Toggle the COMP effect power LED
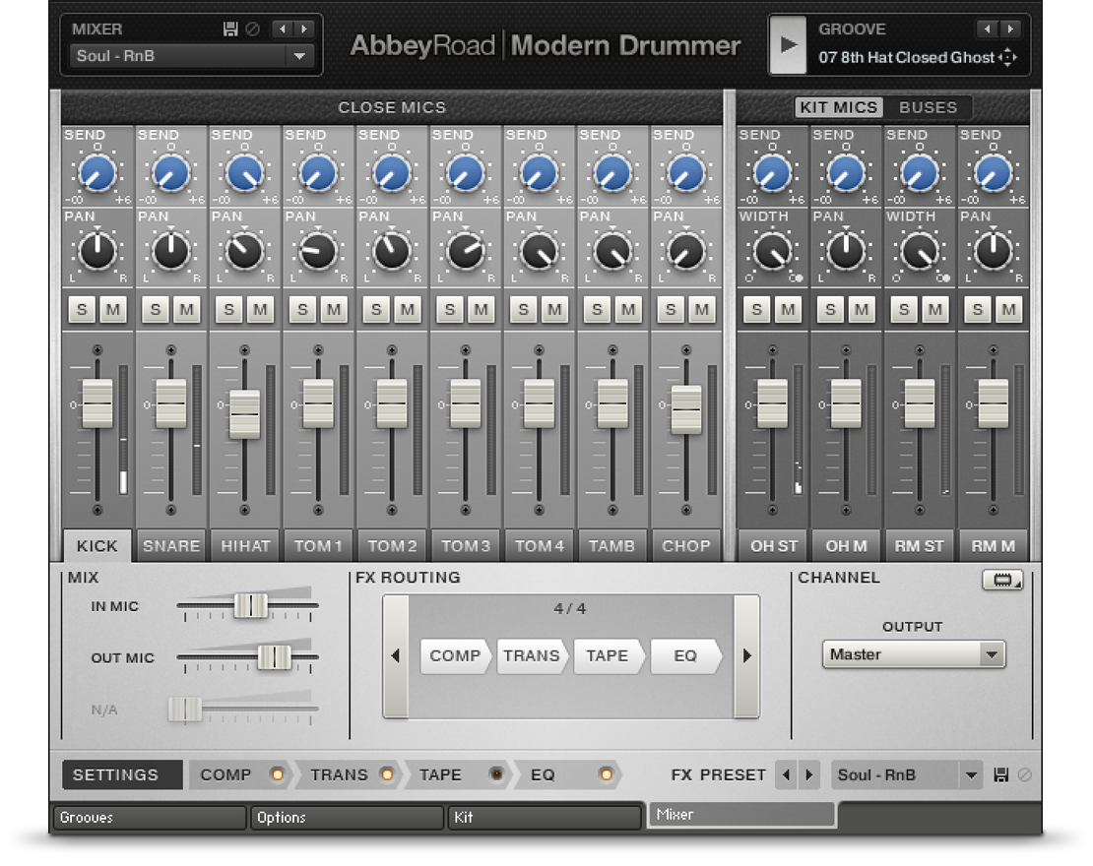 278,774
